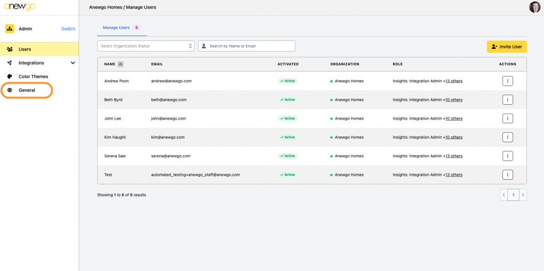Open the General menu item
Screen dimensions: 544x271
pos(27,90)
